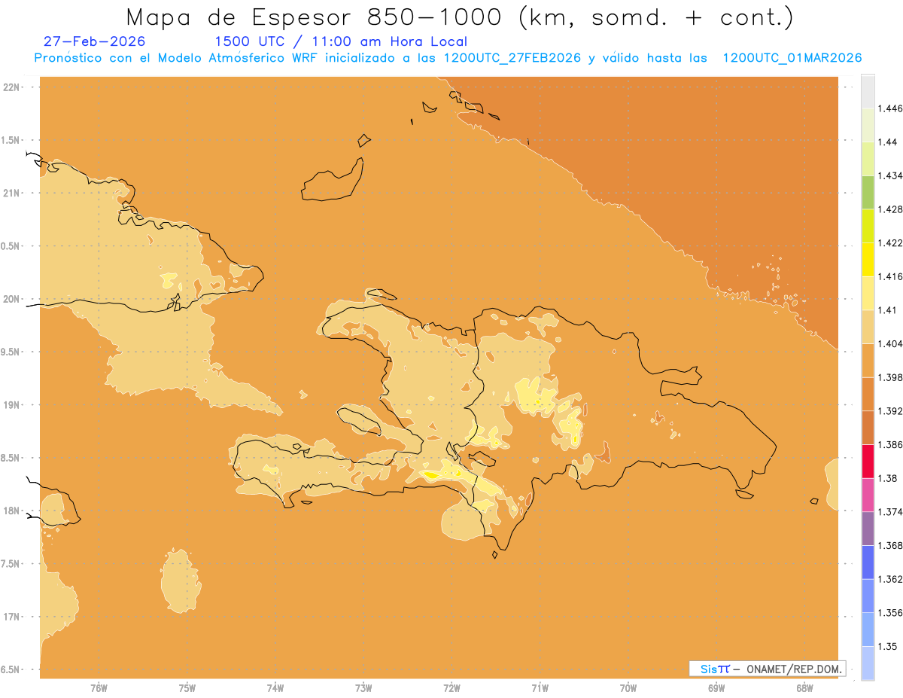Pick the tan color bar segment between 1.404 and 1.41
This screenshot has height=698, width=903.
point(868,327)
